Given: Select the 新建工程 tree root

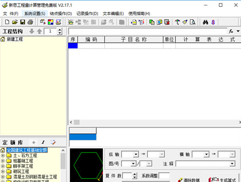Looking at the screenshot, I should [15, 39].
